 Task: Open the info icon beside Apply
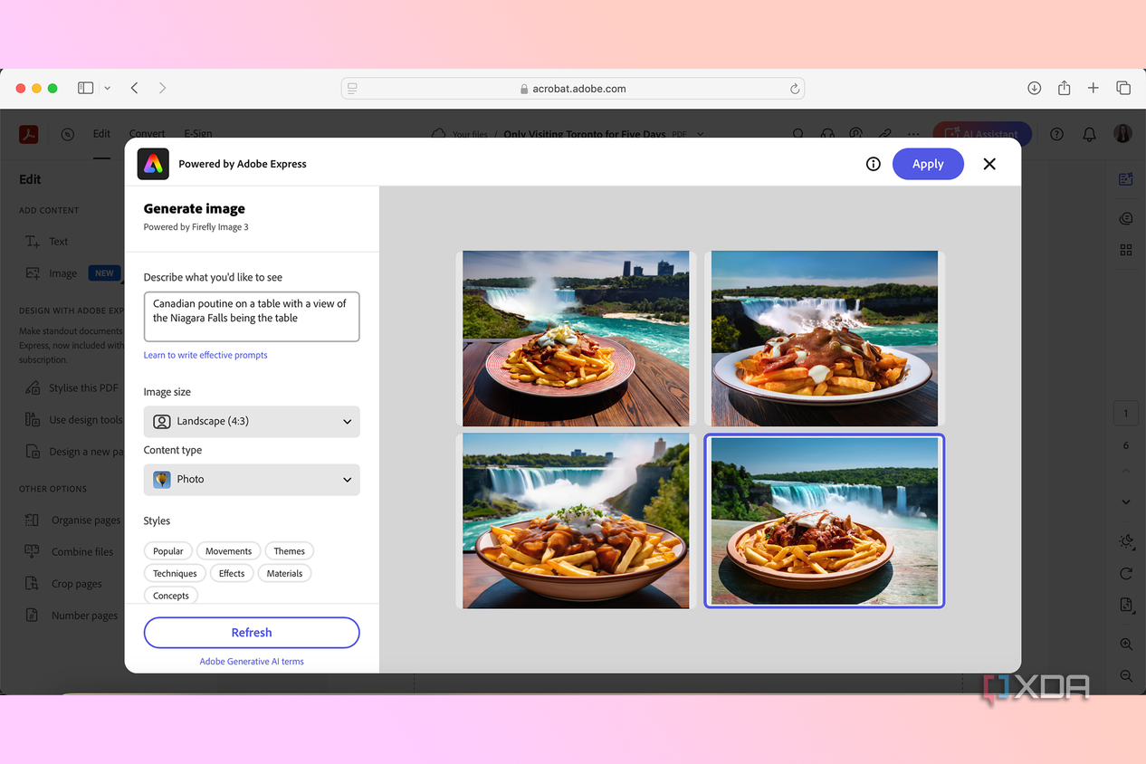tap(873, 164)
